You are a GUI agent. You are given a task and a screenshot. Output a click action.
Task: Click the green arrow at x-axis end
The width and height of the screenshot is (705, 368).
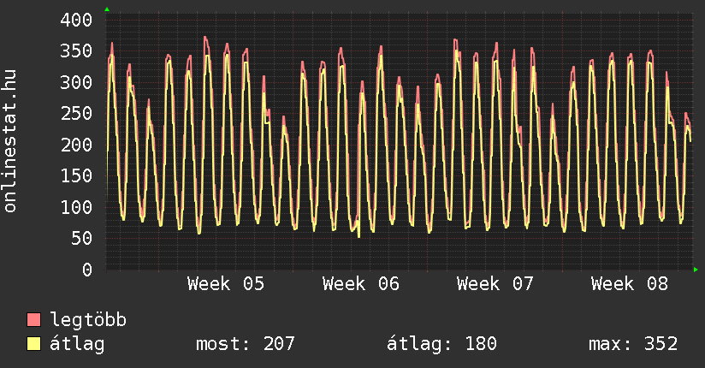(x=696, y=270)
